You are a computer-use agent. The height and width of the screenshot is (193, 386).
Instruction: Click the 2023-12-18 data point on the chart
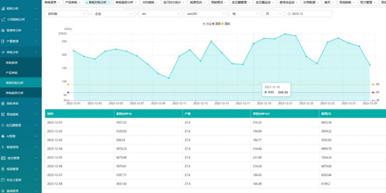tap(254, 44)
